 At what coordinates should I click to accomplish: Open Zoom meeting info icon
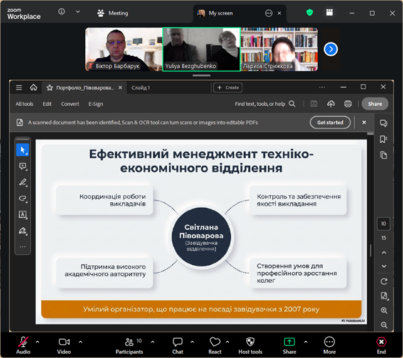[x=61, y=11]
